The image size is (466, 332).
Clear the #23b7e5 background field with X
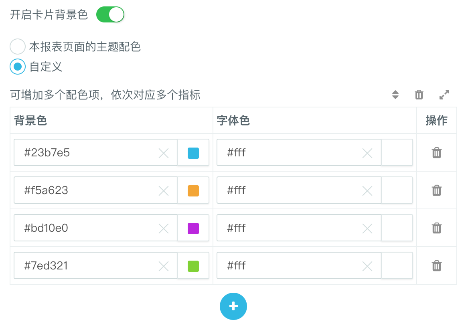164,153
